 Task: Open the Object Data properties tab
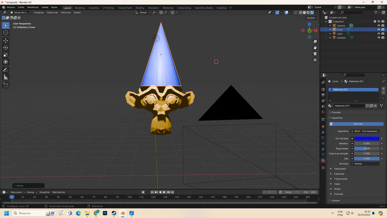[323, 155]
